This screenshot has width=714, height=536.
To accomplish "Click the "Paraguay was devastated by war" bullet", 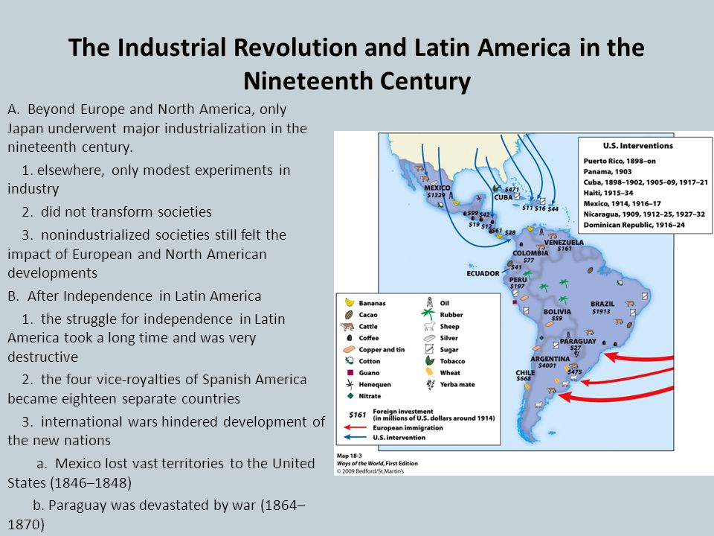I will coord(156,514).
